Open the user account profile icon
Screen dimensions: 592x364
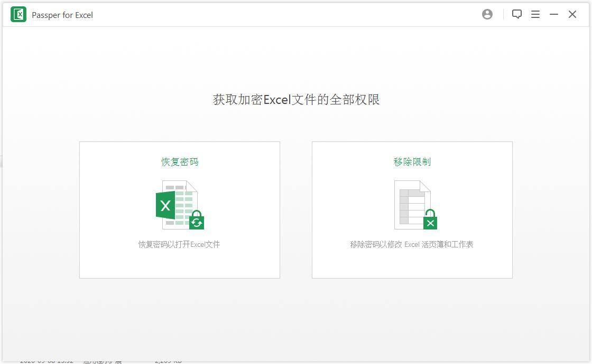click(x=487, y=14)
